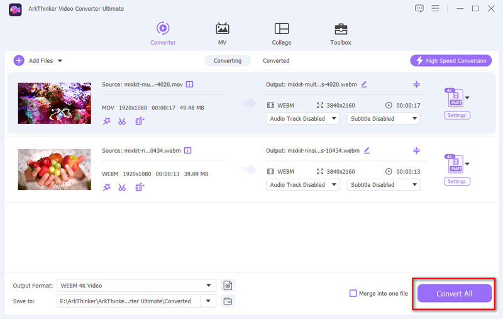
Task: Click Source: mixkit-mu...-4020.mov text
Action: tap(142, 84)
